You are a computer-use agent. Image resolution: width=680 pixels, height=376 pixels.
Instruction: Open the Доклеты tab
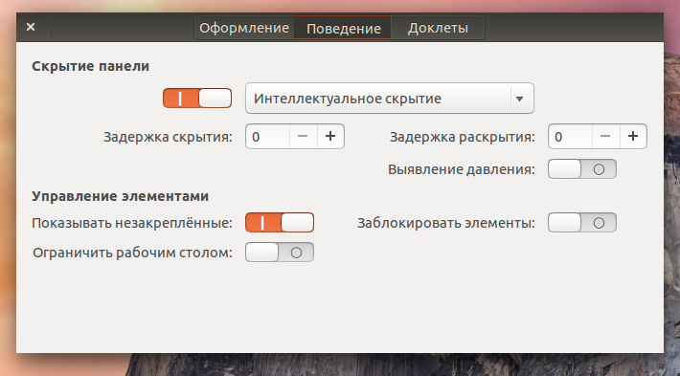(438, 28)
